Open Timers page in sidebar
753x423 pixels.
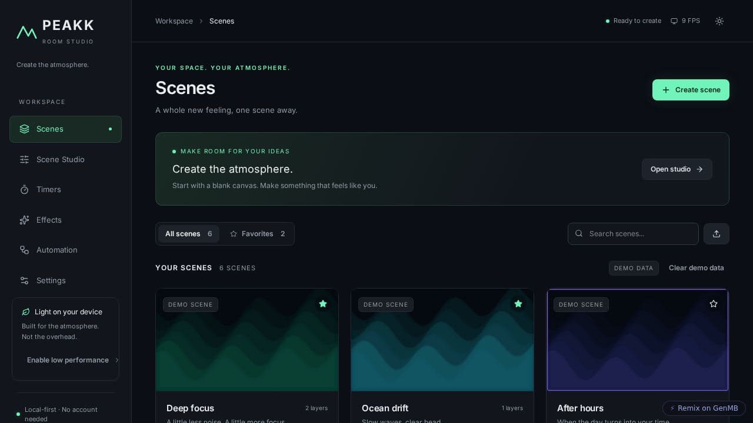click(x=65, y=189)
